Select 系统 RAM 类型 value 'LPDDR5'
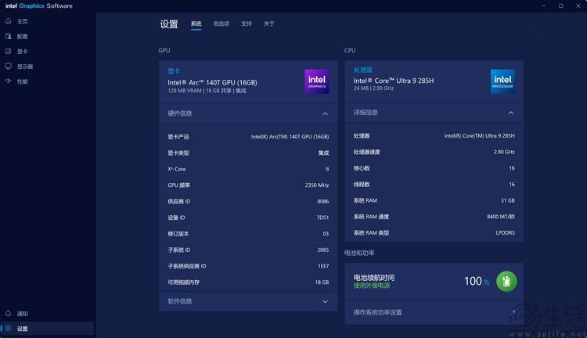Viewport: 587px width, 338px height. (505, 232)
